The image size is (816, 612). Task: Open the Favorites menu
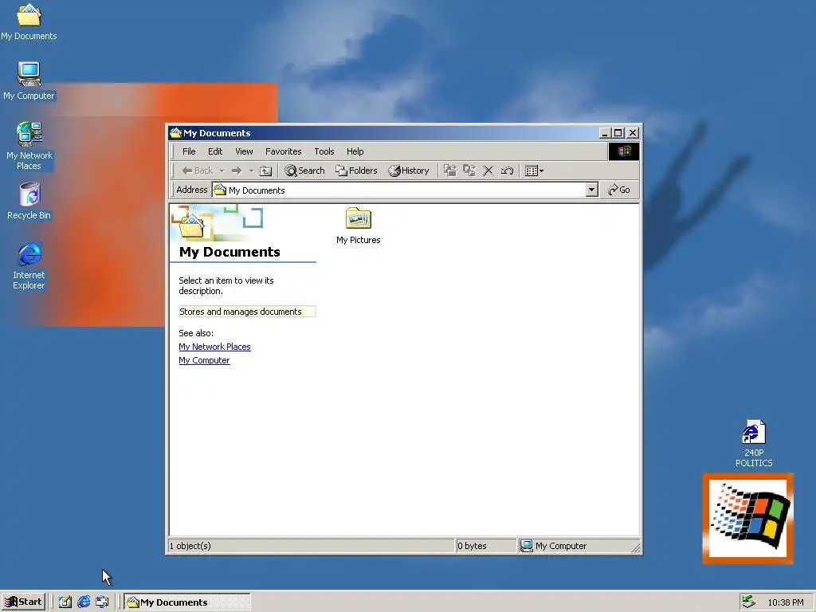(x=283, y=151)
